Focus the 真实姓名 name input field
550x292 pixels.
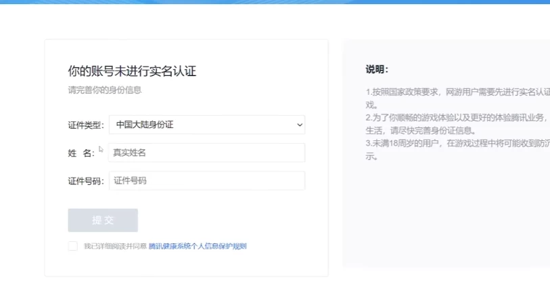click(206, 152)
